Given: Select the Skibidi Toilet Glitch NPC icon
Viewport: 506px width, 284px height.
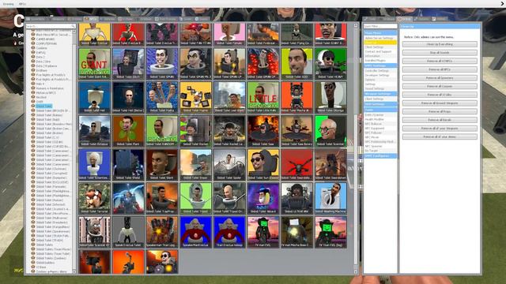Looking at the screenshot, I should tap(128, 63).
